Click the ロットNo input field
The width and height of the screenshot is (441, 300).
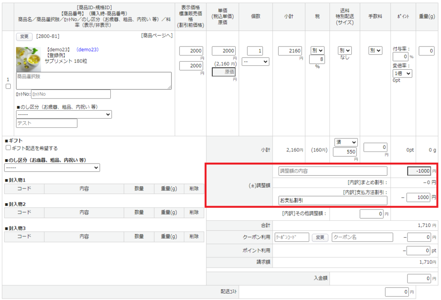coord(71,94)
